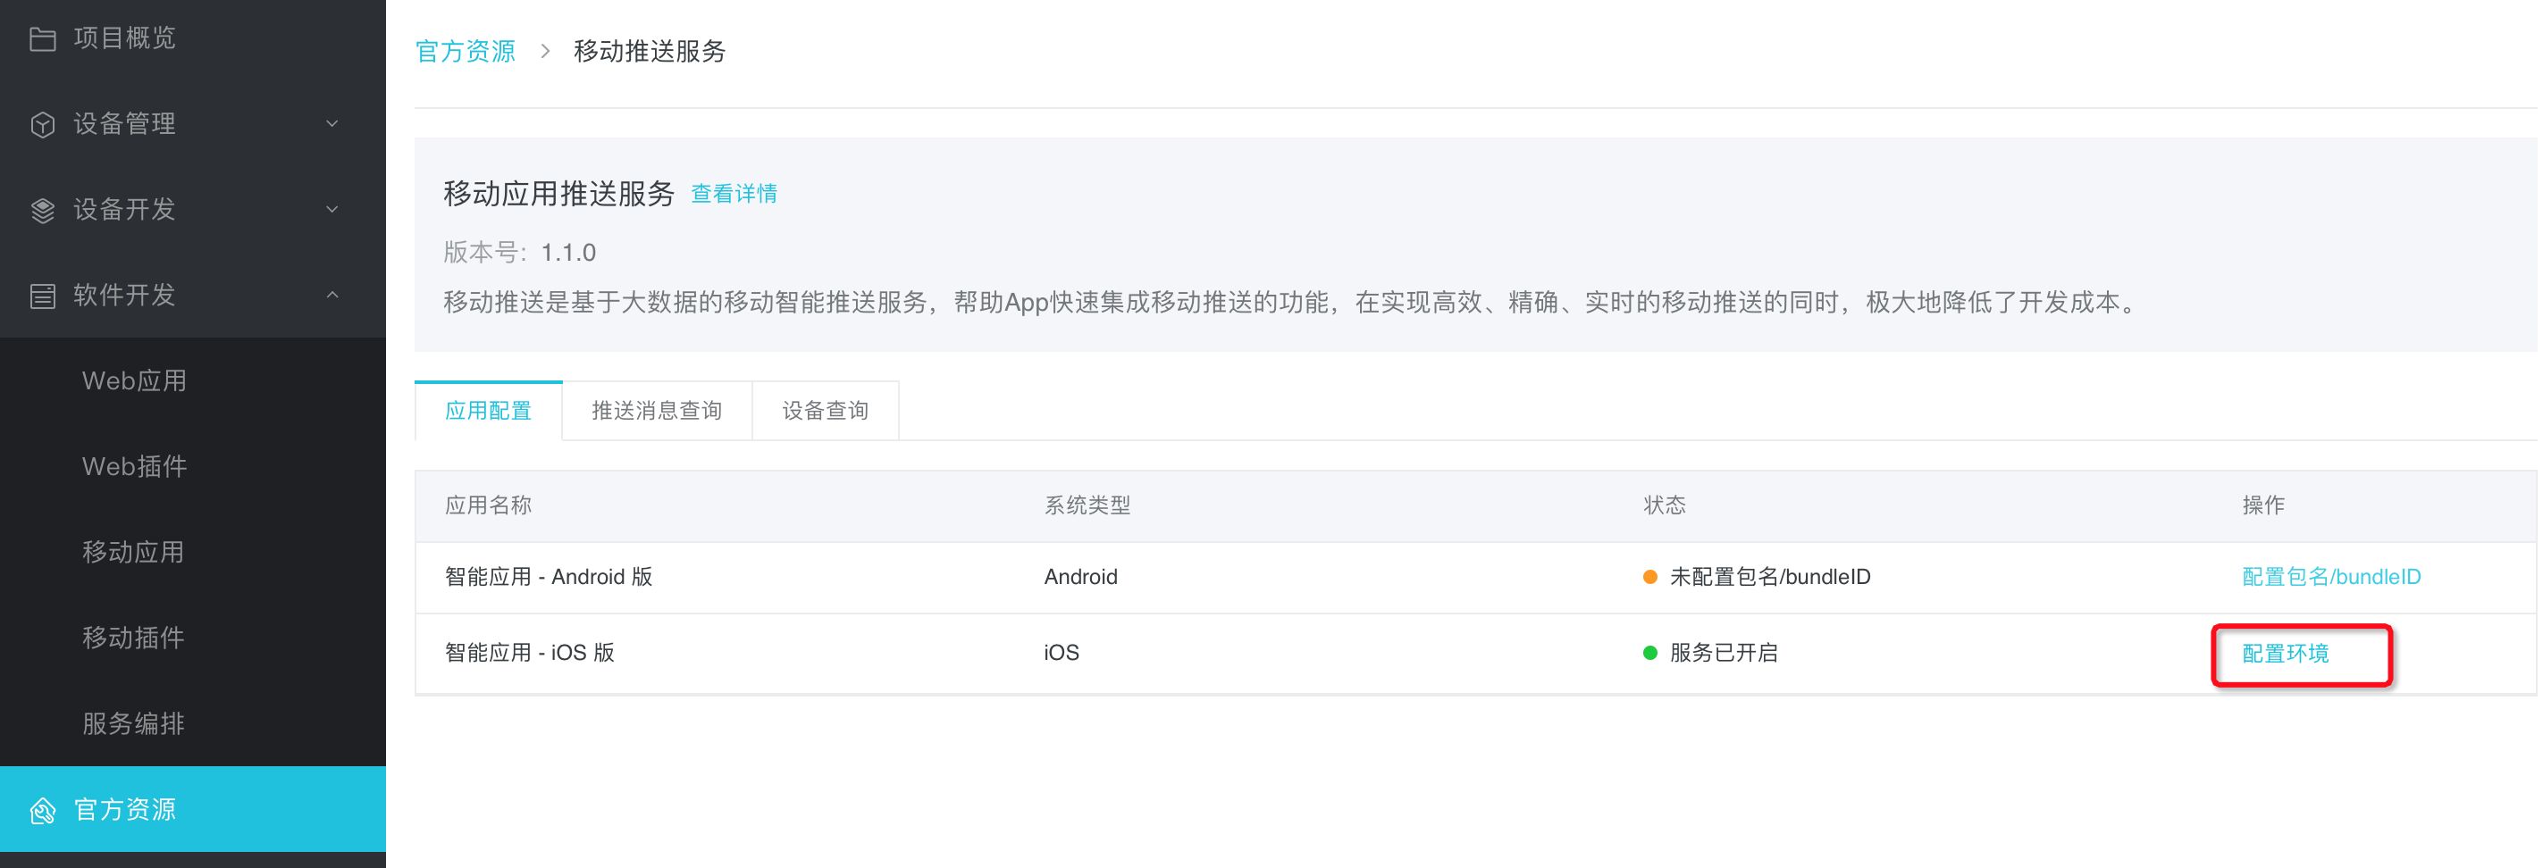Click the green status dot
The width and height of the screenshot is (2543, 868).
1649,653
